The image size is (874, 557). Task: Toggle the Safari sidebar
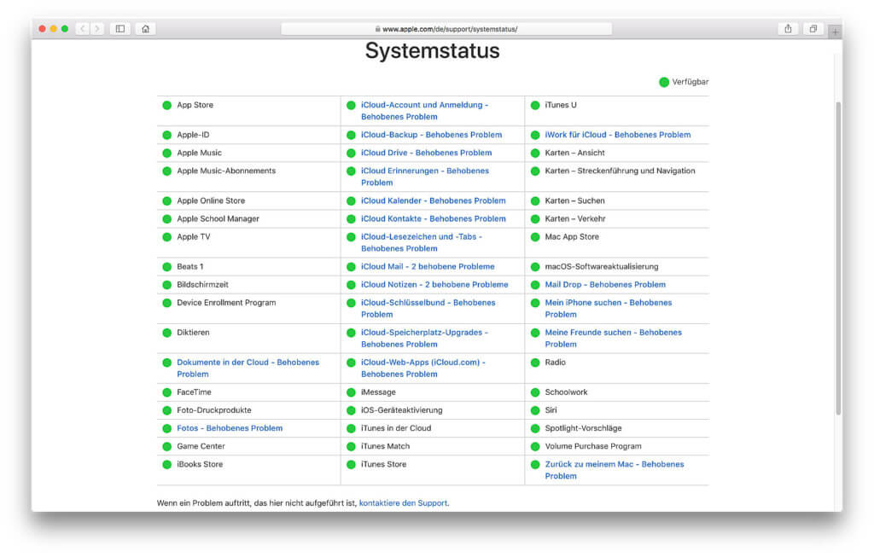(x=119, y=28)
